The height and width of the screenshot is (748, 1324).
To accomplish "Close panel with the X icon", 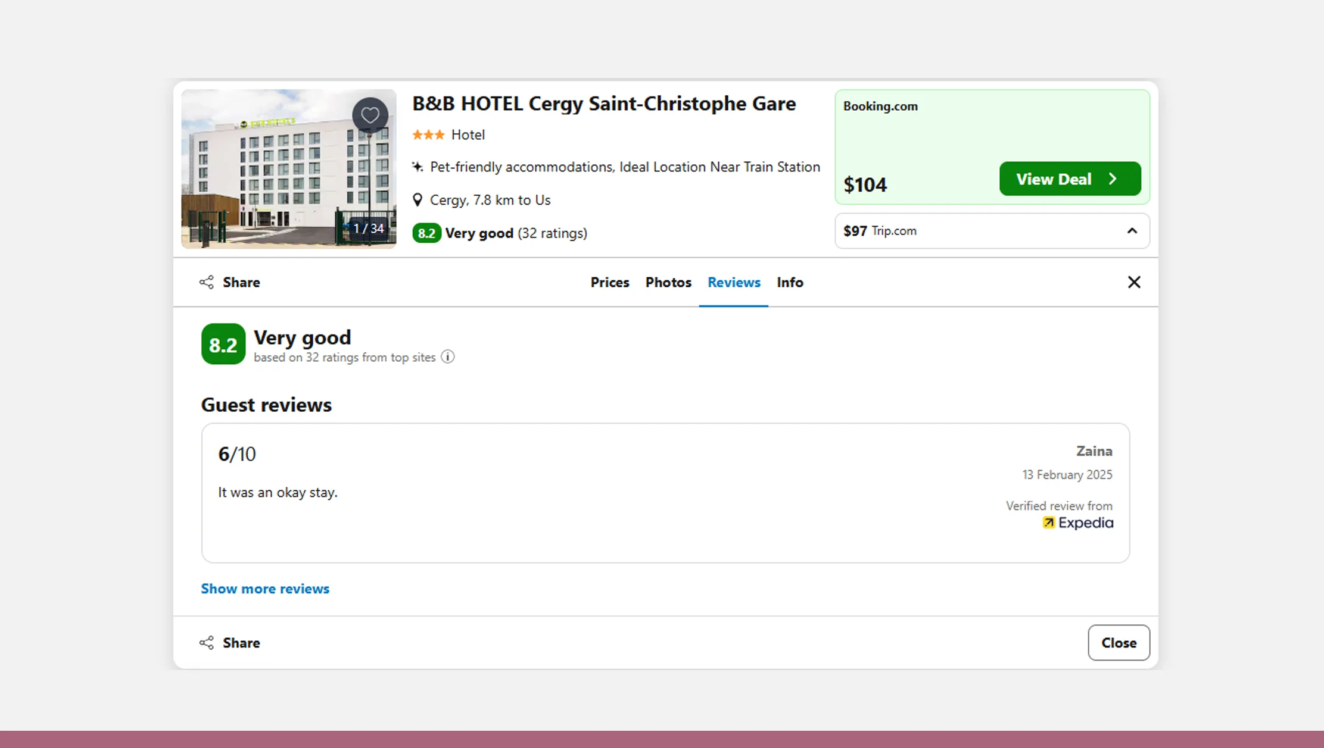I will pyautogui.click(x=1134, y=282).
